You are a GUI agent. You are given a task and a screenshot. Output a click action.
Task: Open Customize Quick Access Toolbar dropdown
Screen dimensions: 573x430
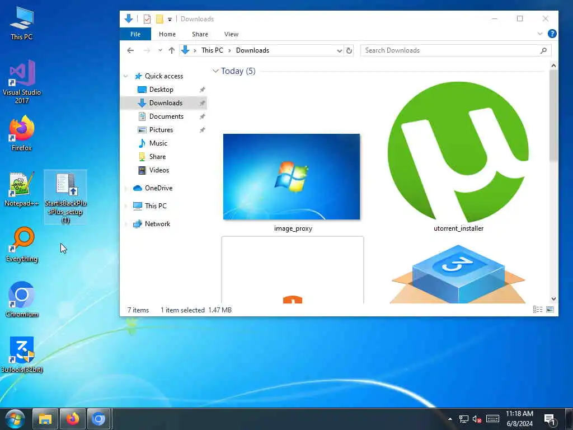(170, 20)
